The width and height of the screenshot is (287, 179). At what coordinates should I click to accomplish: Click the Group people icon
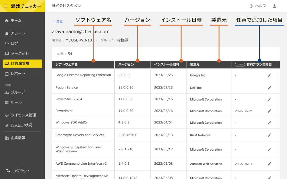point(7,93)
